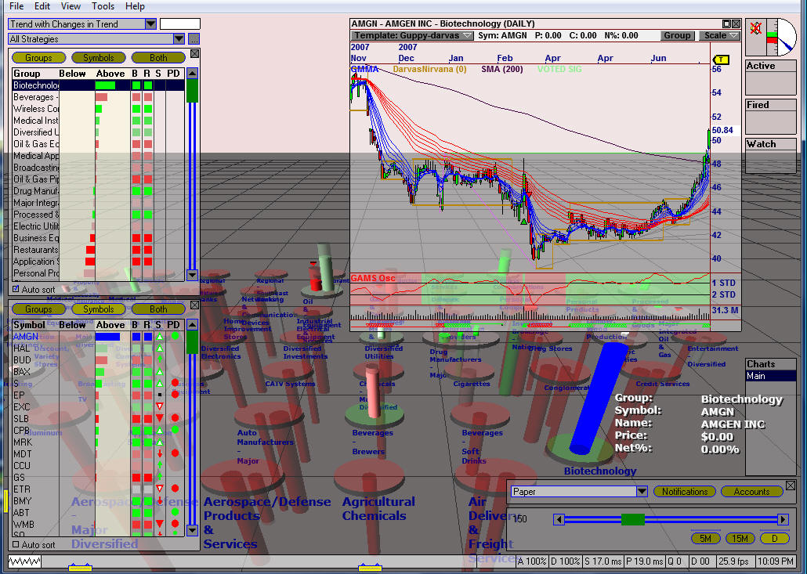Select the 15M timeframe button

coord(740,539)
